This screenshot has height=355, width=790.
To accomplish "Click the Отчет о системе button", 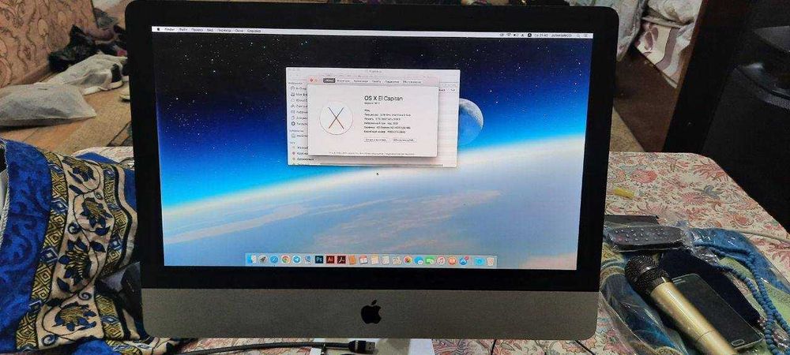I will 375,140.
